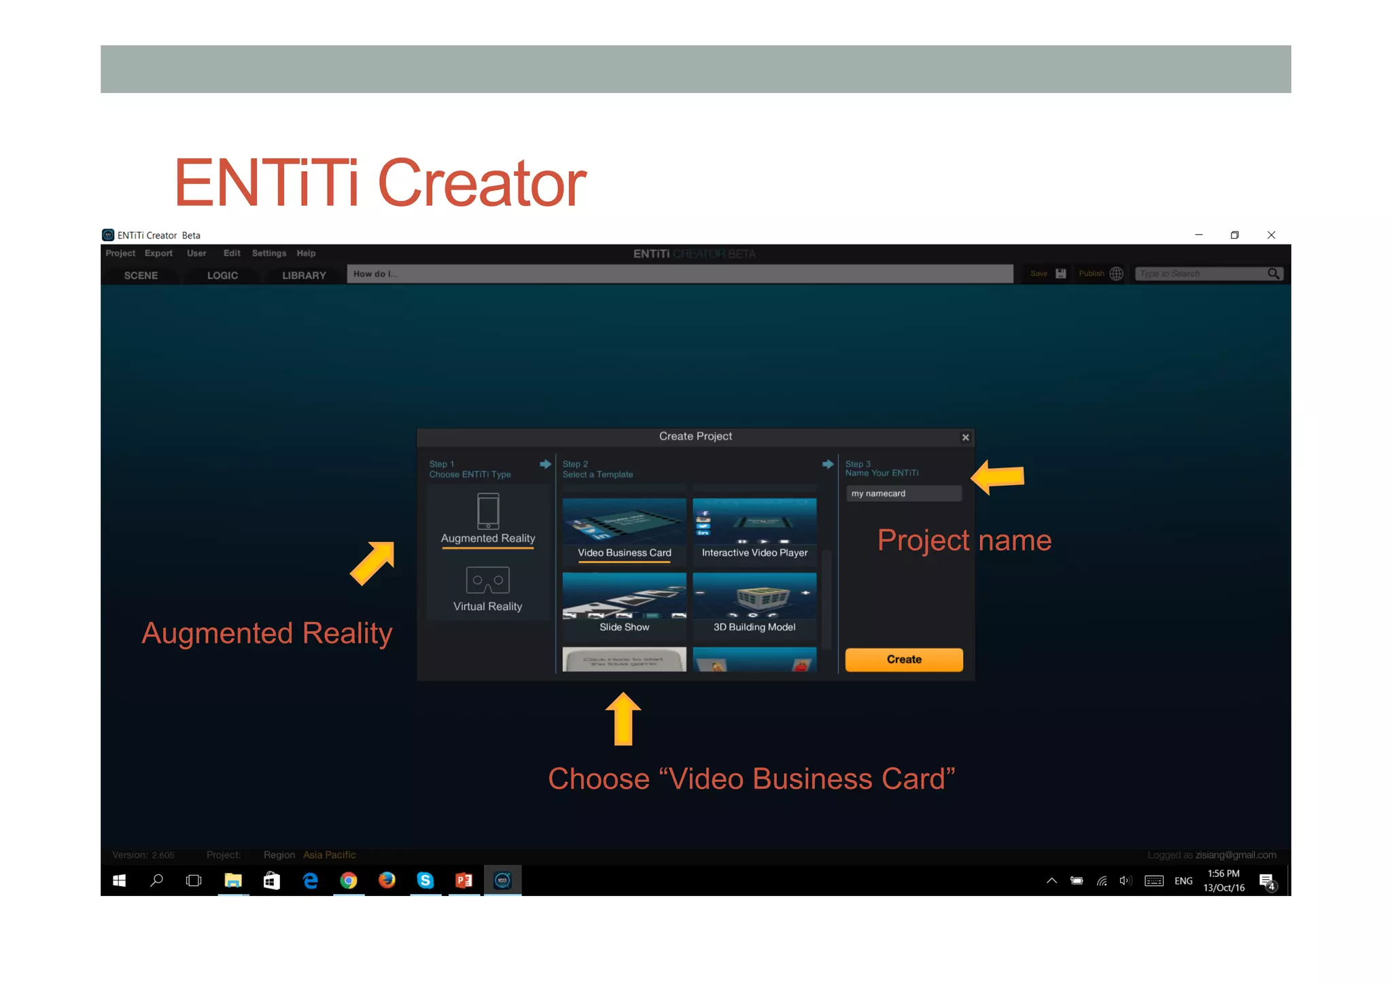The height and width of the screenshot is (983, 1392).
Task: Click the ENG language indicator
Action: 1183,881
